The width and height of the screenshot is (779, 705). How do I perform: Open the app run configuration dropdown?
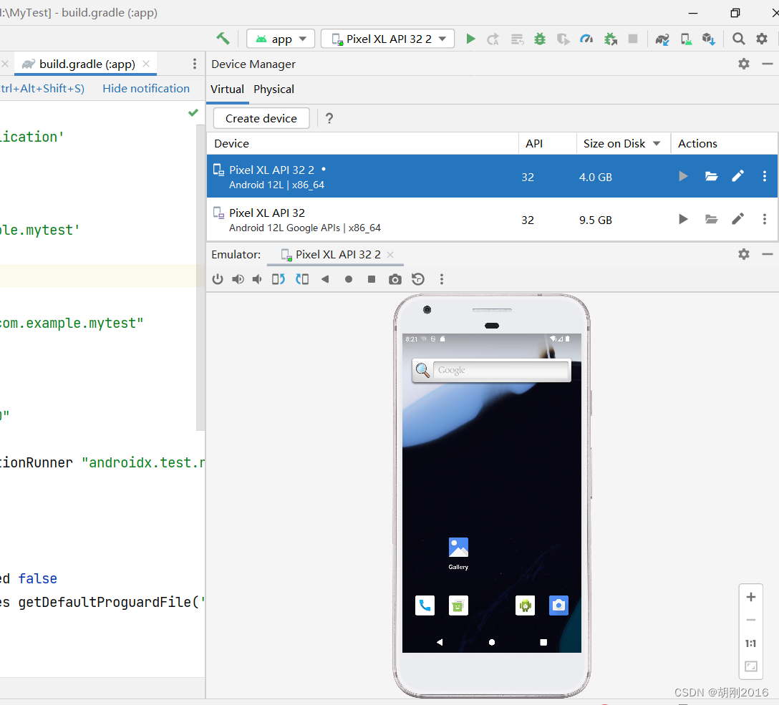click(x=281, y=39)
